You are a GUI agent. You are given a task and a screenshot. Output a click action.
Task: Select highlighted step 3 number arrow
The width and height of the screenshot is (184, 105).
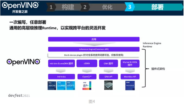pos(130,7)
